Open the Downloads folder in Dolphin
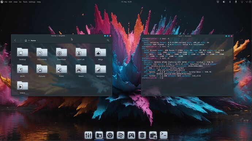 point(61,54)
